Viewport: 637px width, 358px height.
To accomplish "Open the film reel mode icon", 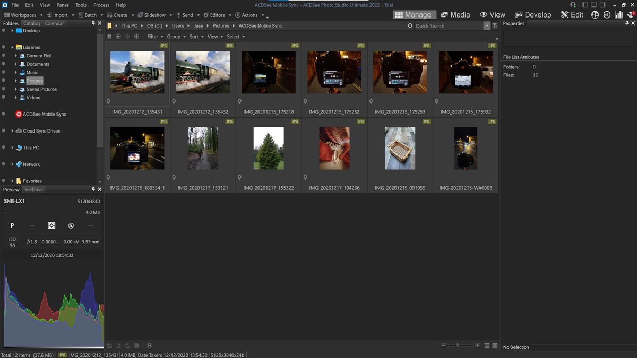I will click(595, 15).
